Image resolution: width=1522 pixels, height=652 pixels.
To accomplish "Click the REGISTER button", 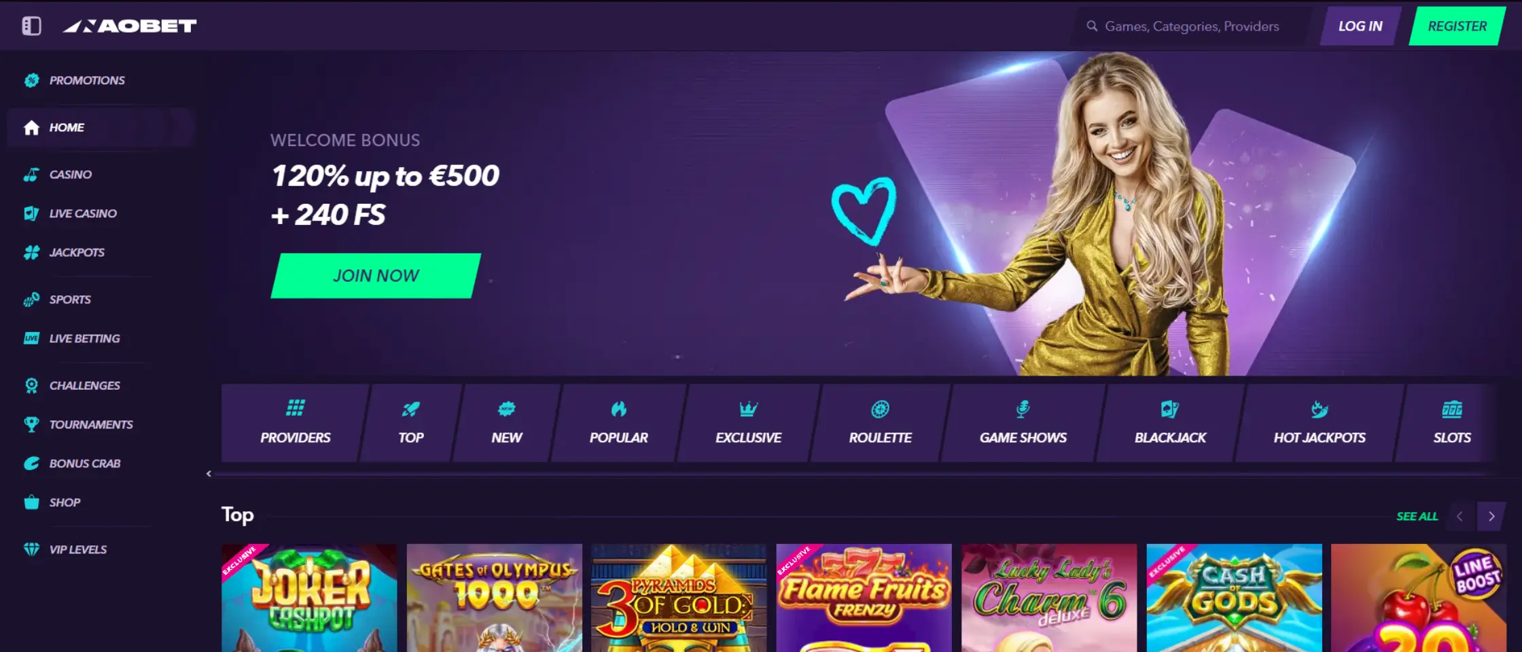I will click(x=1457, y=26).
